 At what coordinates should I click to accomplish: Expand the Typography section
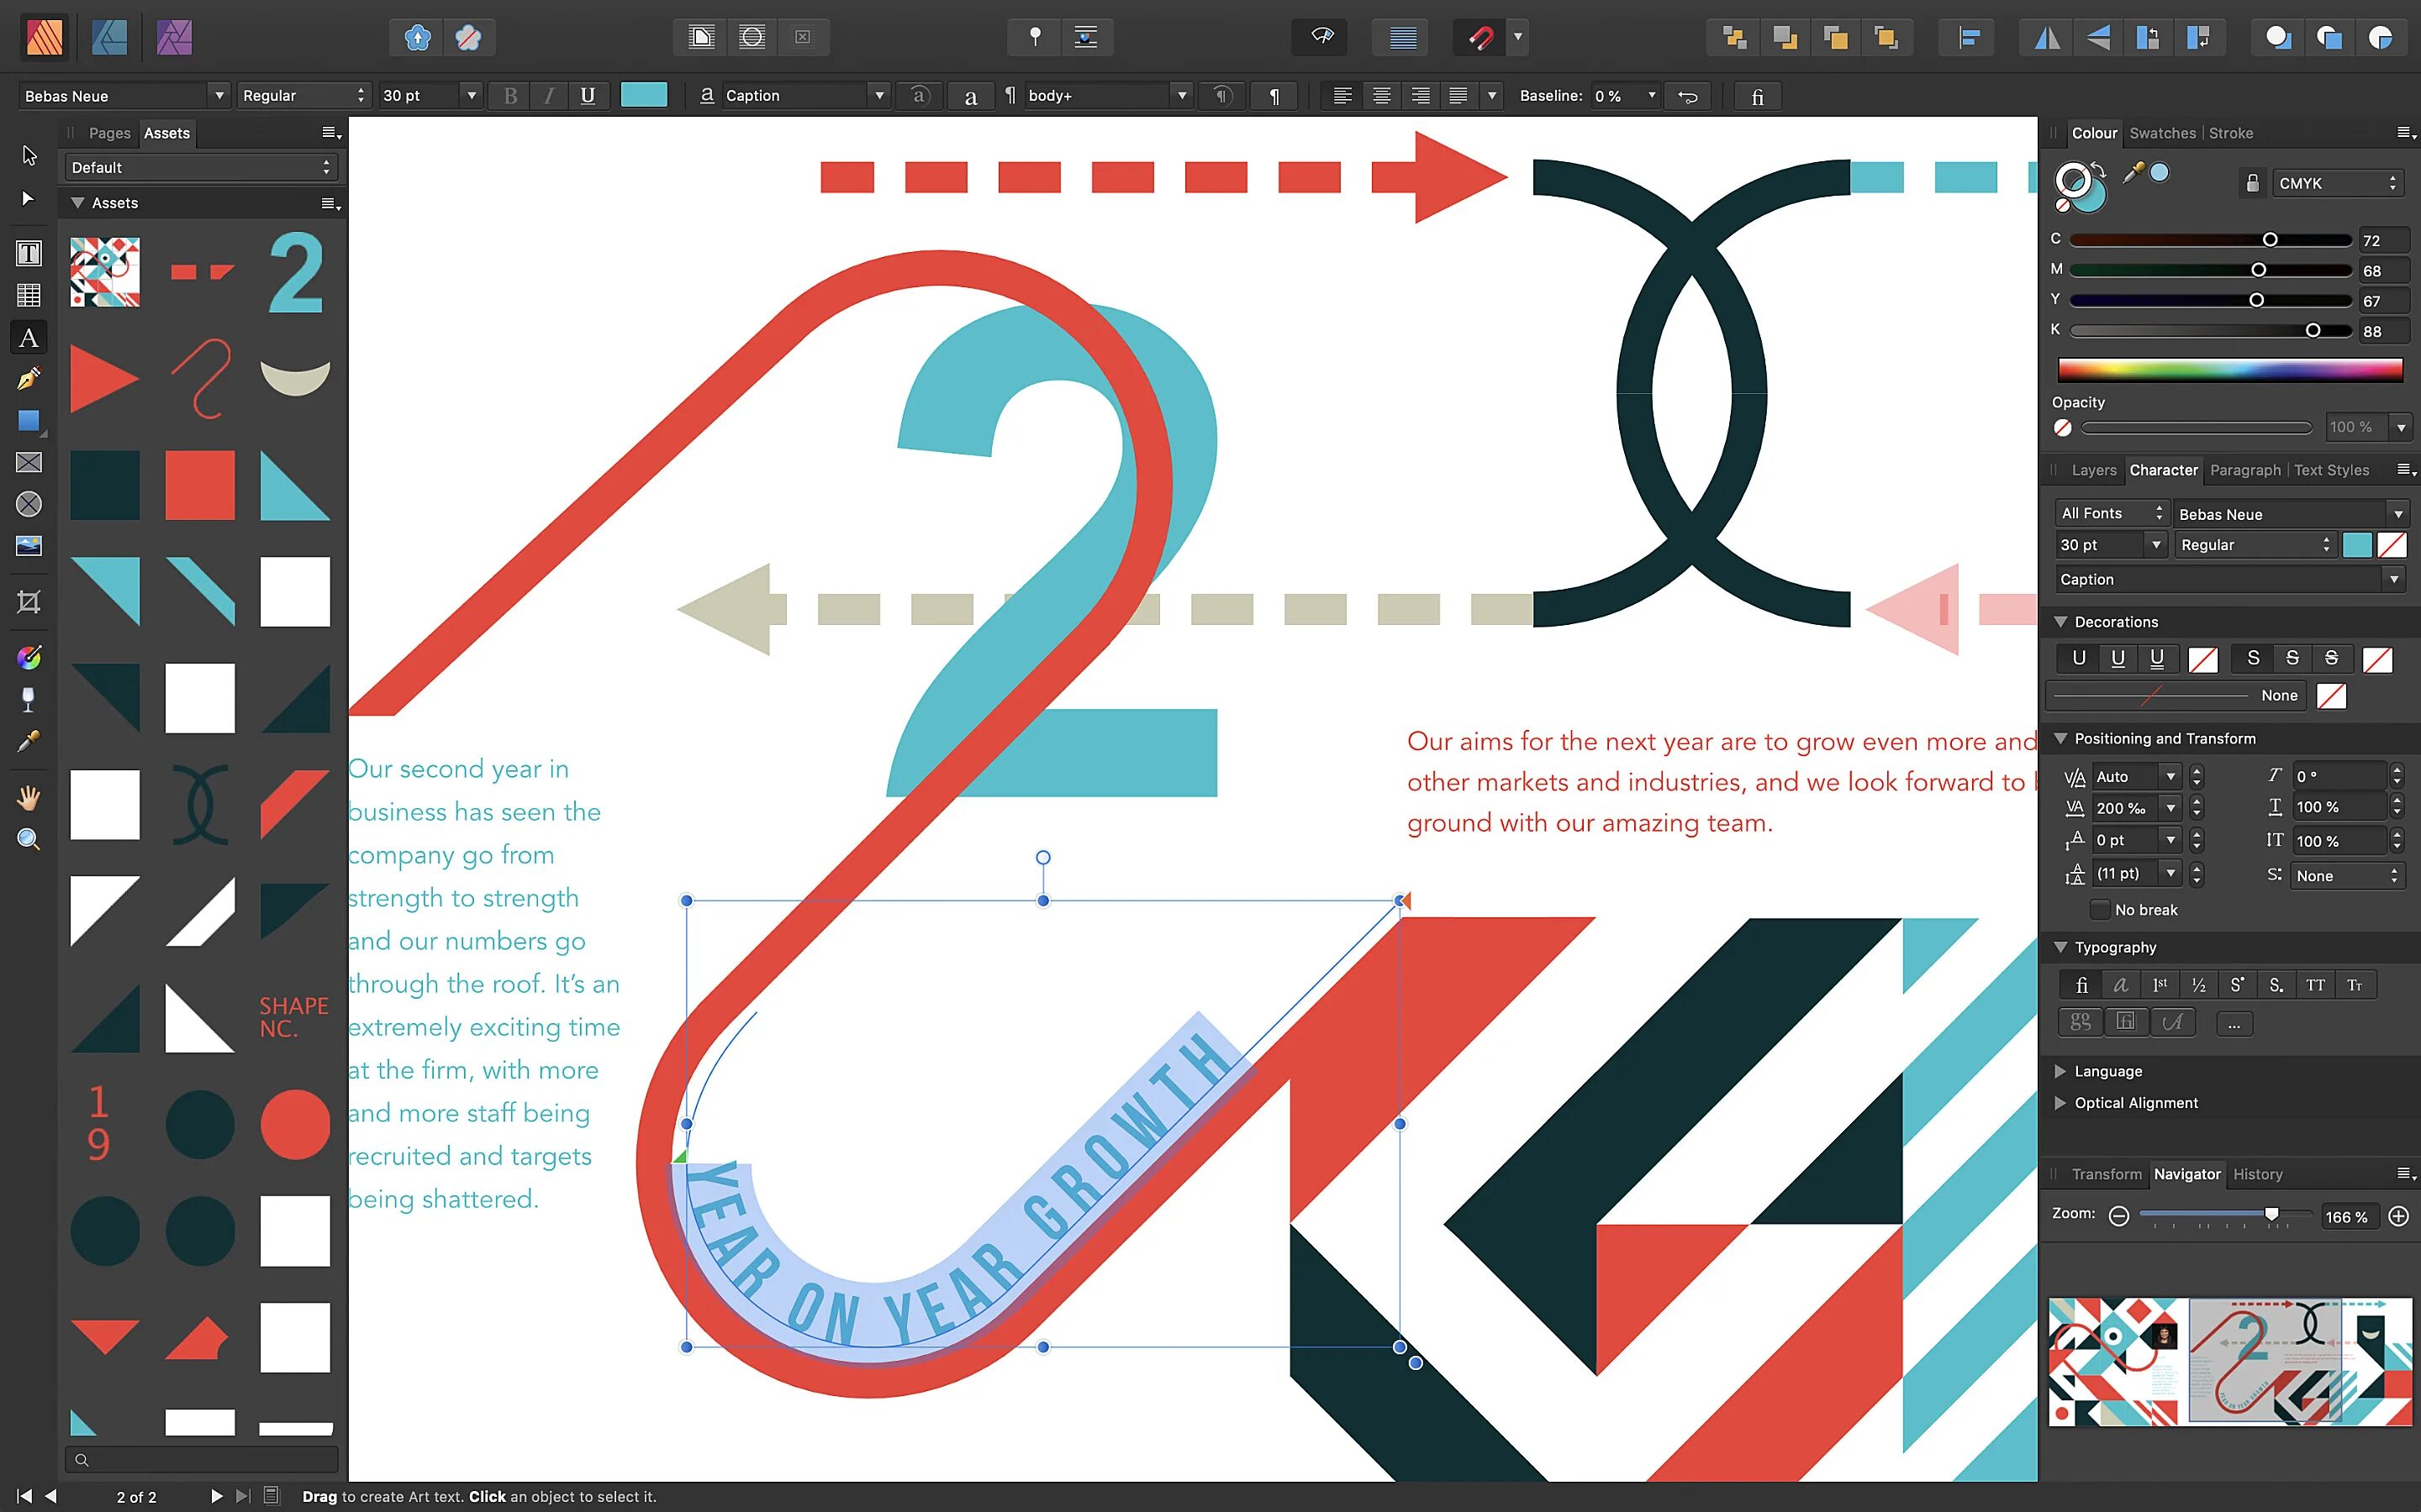(2062, 946)
